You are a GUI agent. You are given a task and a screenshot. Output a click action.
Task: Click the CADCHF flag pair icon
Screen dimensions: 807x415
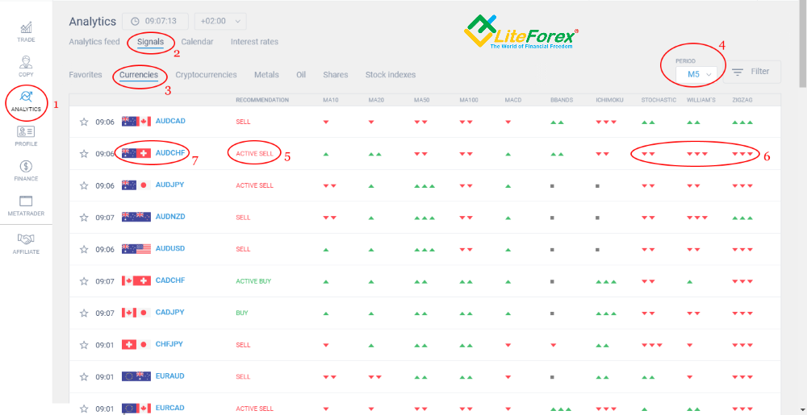coord(136,280)
